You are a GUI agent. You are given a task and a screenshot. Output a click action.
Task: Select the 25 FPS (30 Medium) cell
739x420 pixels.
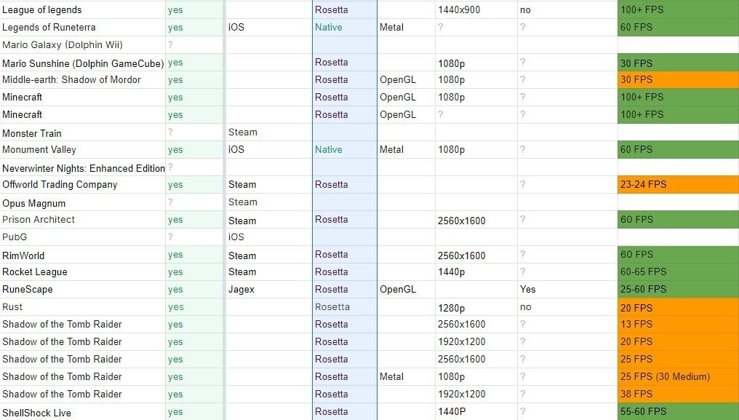pyautogui.click(x=665, y=377)
